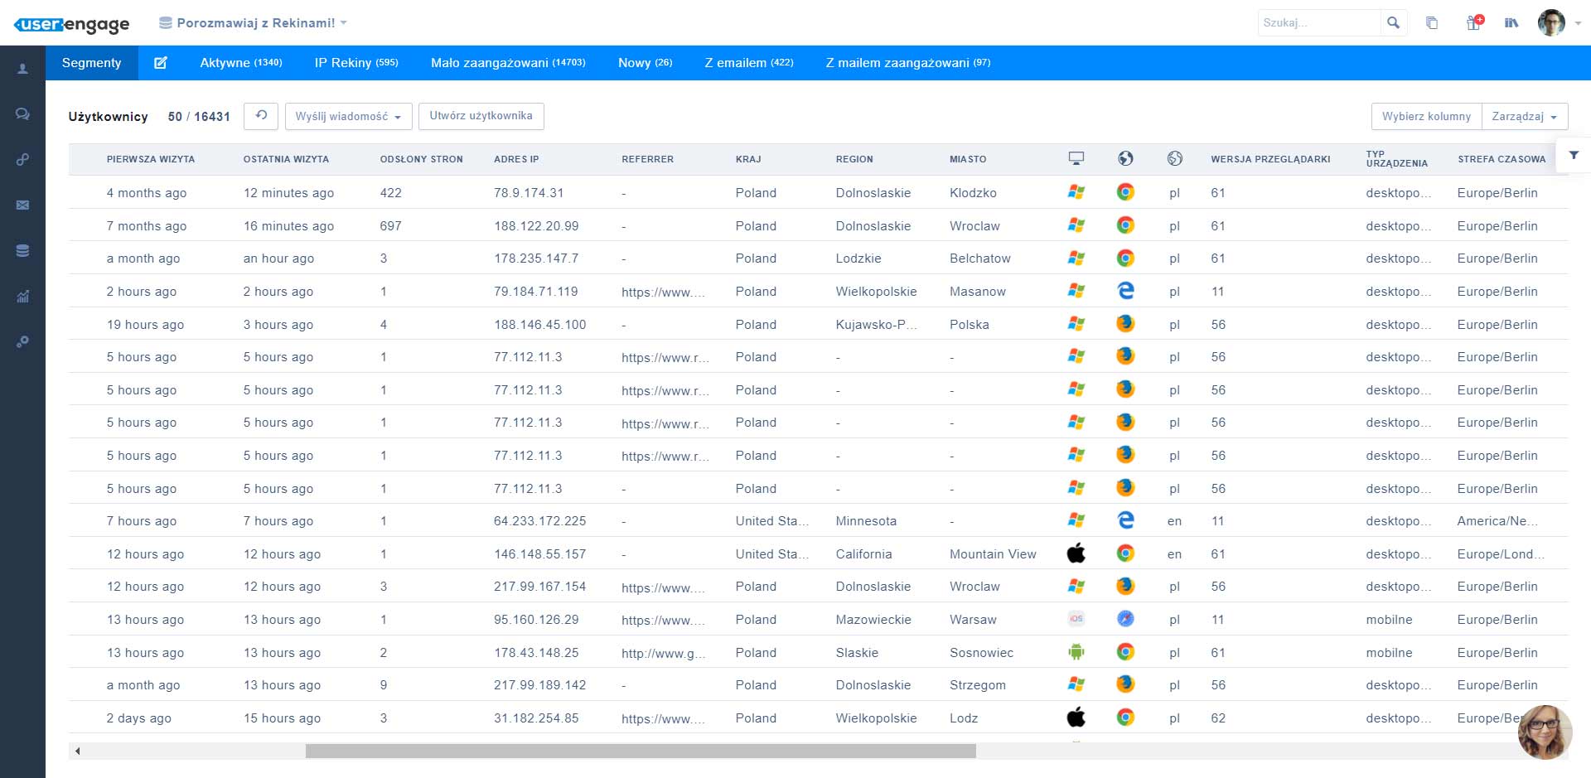The height and width of the screenshot is (778, 1591).
Task: Expand the Zarządzaj dropdown
Action: [1525, 116]
